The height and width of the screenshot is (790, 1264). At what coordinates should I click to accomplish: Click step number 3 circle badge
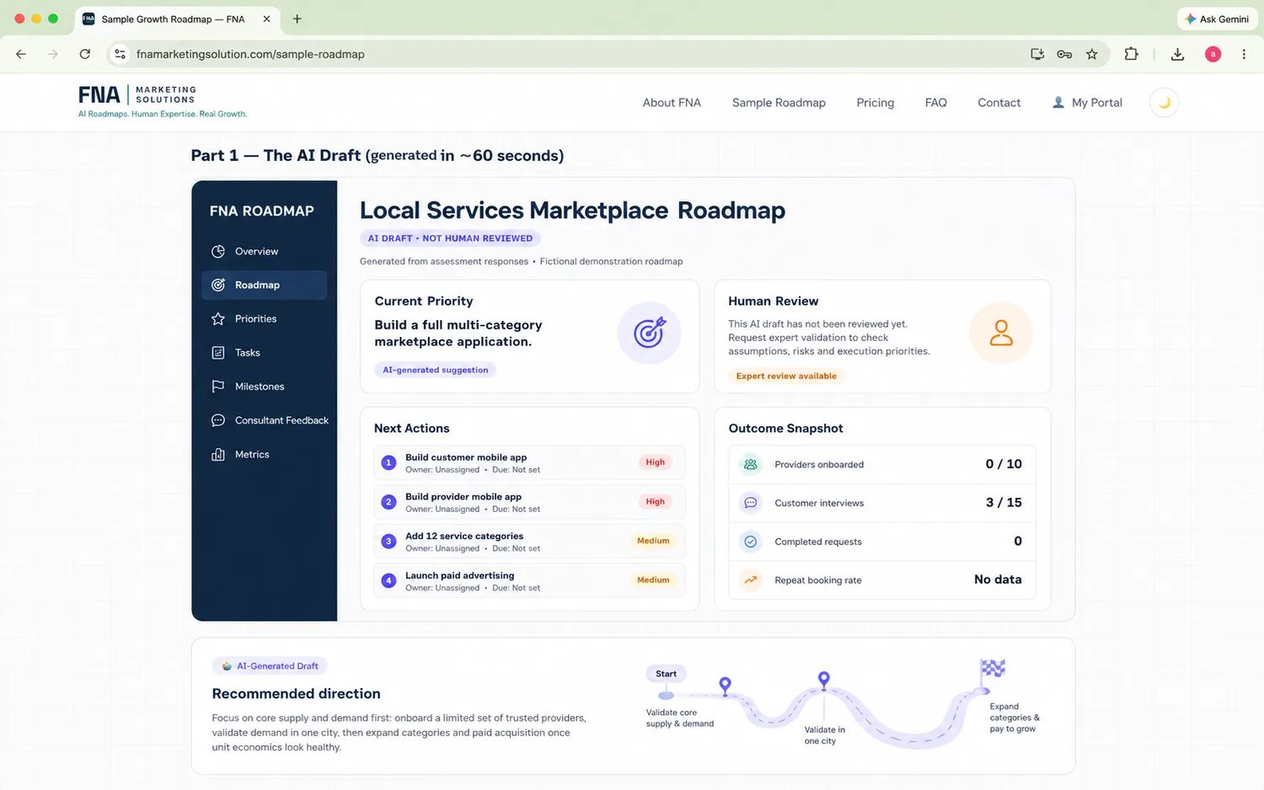coord(388,541)
